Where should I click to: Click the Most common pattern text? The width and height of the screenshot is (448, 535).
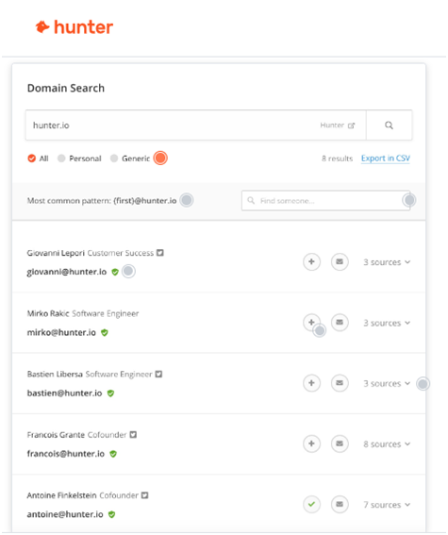tap(102, 201)
